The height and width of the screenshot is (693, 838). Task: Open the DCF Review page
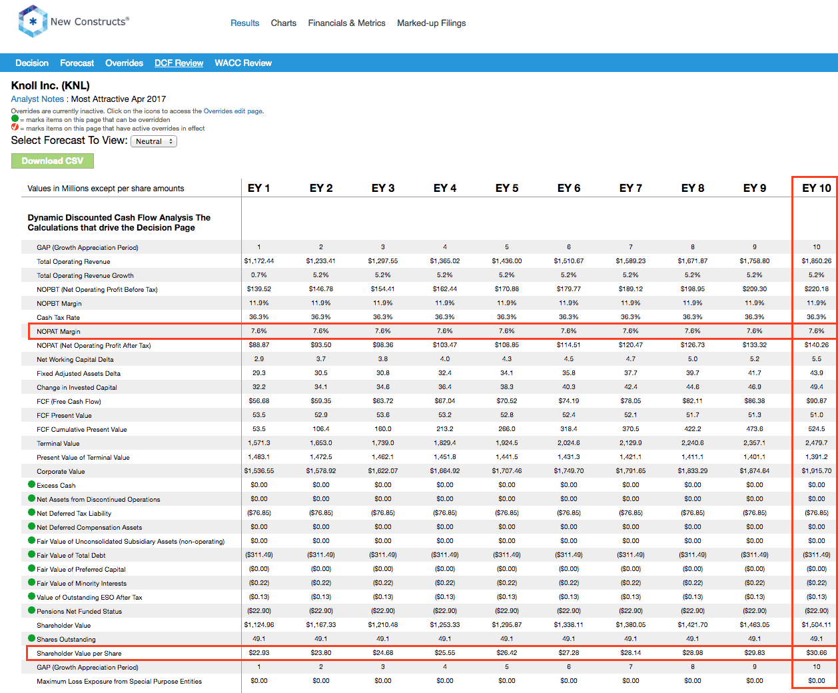(x=179, y=63)
